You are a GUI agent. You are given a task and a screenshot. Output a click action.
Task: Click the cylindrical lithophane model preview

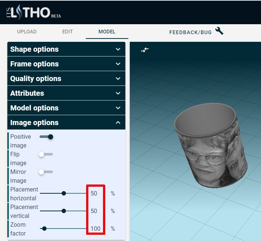point(210,146)
